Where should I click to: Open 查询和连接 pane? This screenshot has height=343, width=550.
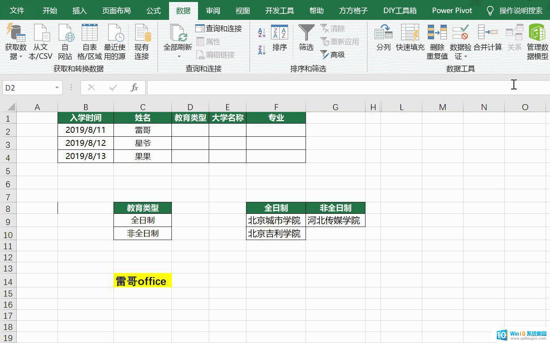(x=219, y=29)
